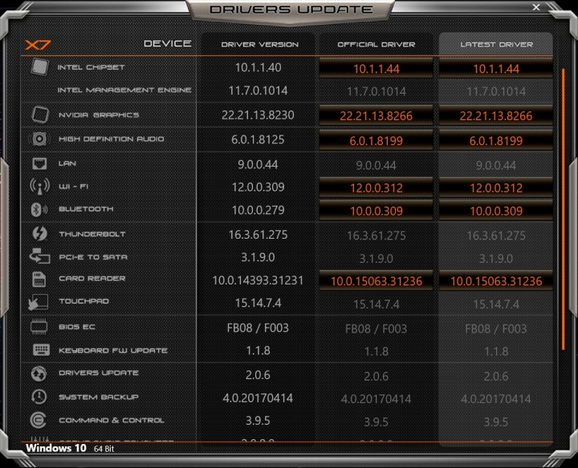Click the Keyboard FW Update keyboard icon
The width and height of the screenshot is (578, 468).
point(41,350)
